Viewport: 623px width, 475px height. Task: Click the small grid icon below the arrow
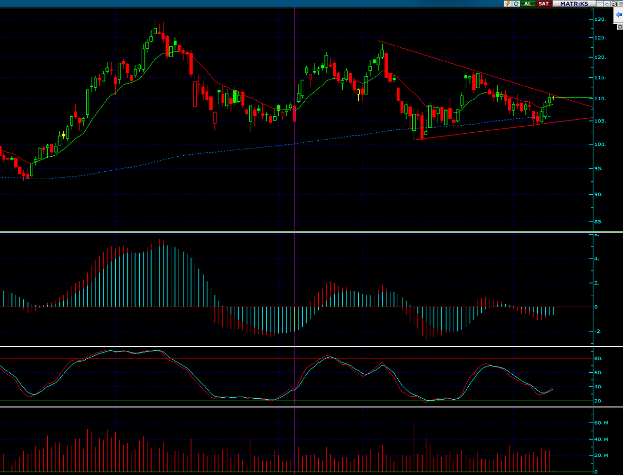[x=619, y=27]
